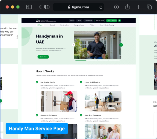Click the carousel green next arrow
The image size is (157, 139).
coord(121,45)
